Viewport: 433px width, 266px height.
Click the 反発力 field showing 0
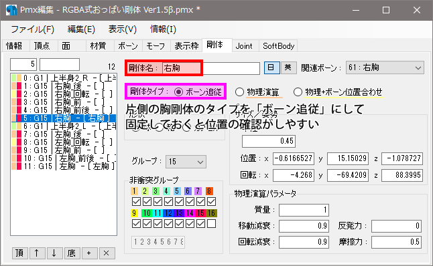point(396,226)
